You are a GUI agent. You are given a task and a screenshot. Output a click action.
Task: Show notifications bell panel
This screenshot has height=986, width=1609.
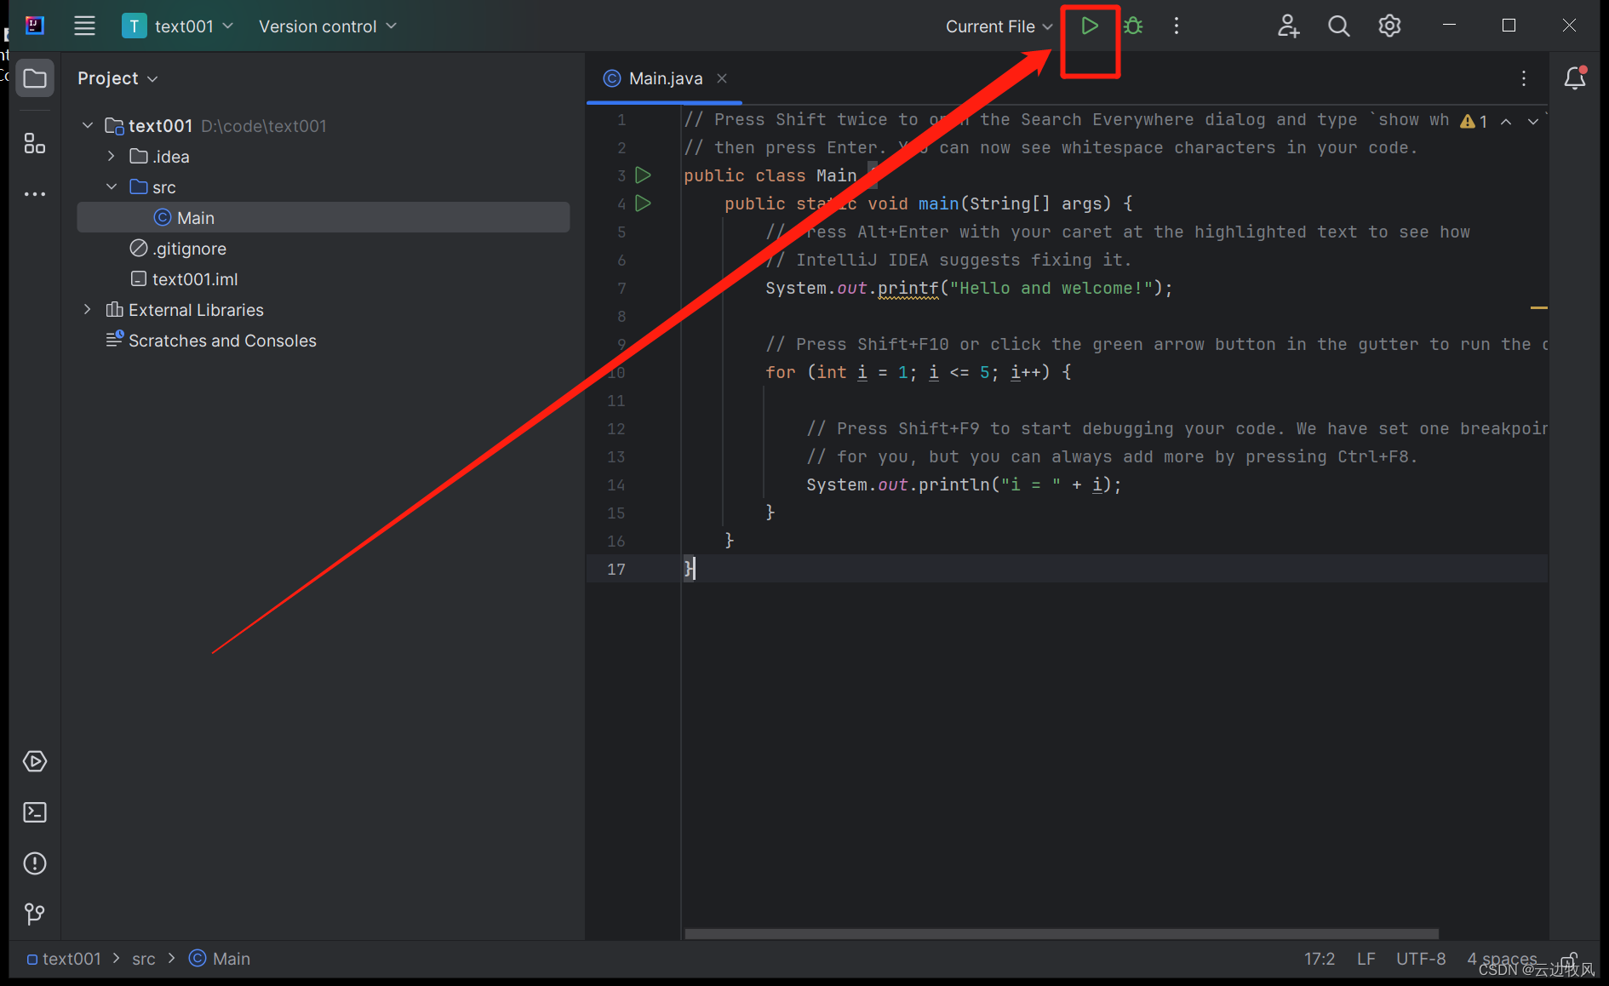point(1575,78)
